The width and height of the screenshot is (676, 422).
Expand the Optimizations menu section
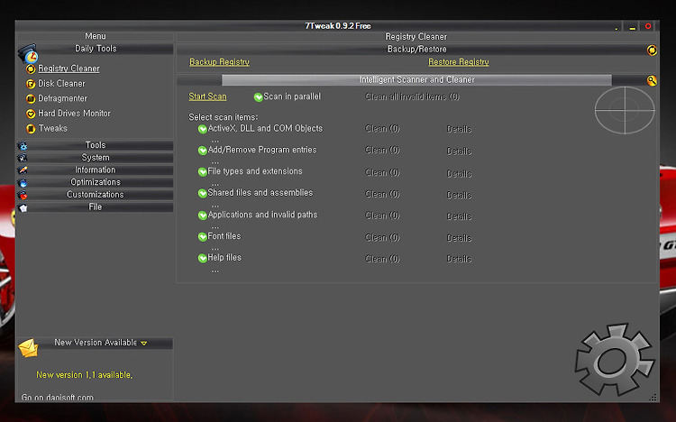pyautogui.click(x=96, y=182)
